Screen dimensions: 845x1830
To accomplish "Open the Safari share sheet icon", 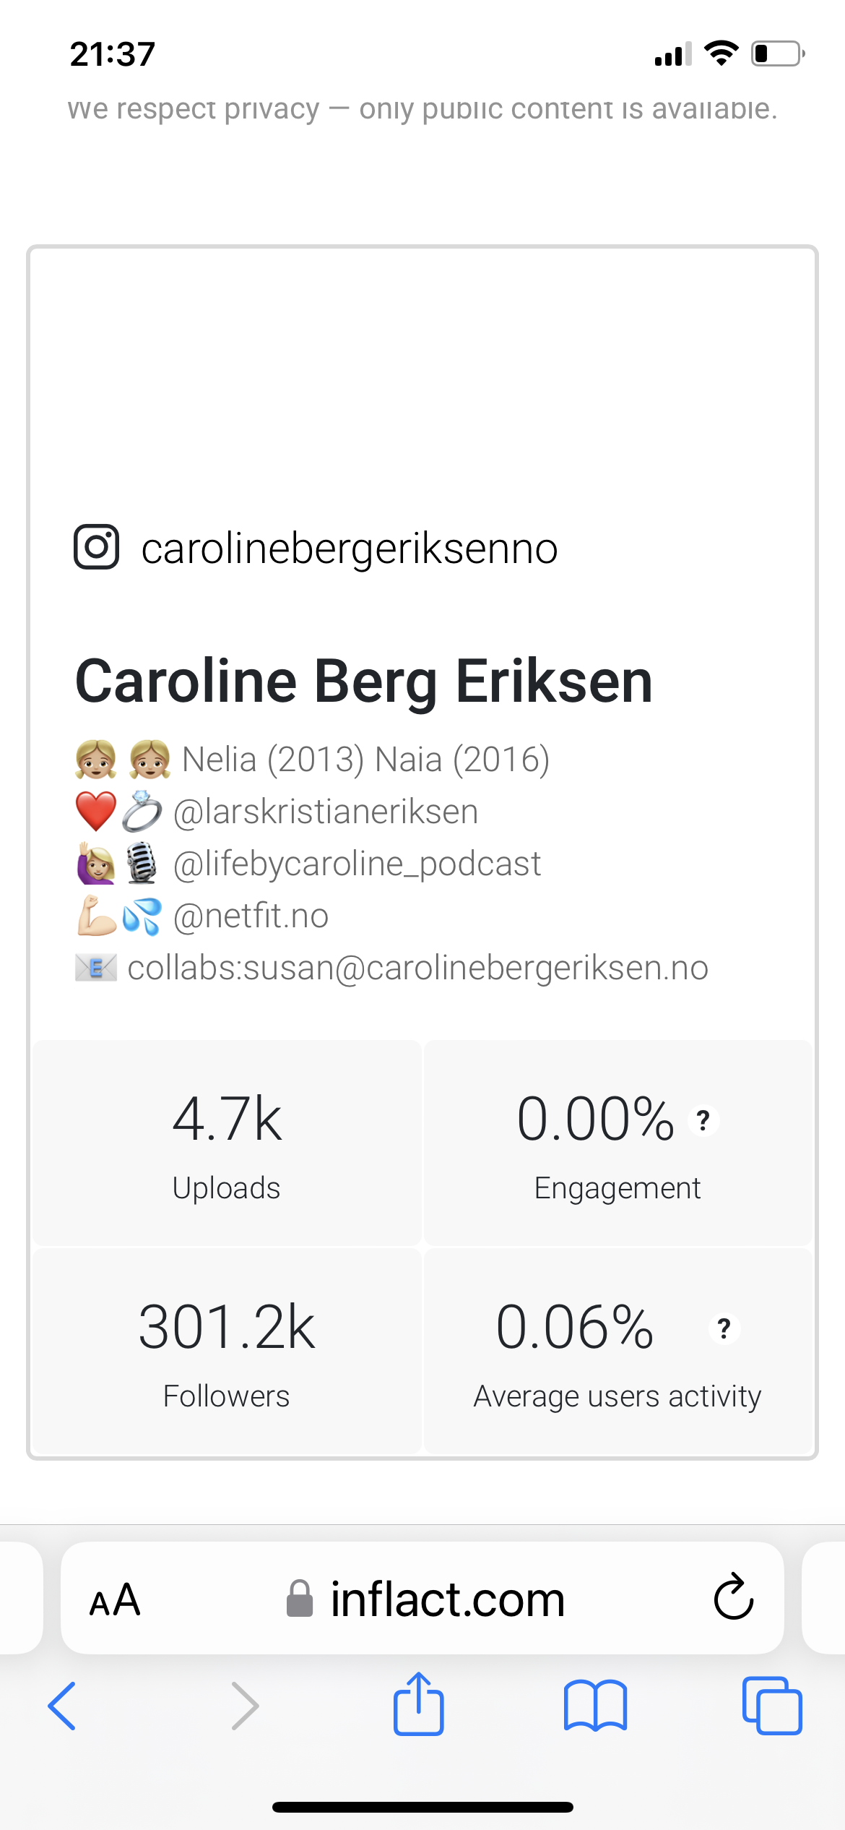I will click(418, 1703).
